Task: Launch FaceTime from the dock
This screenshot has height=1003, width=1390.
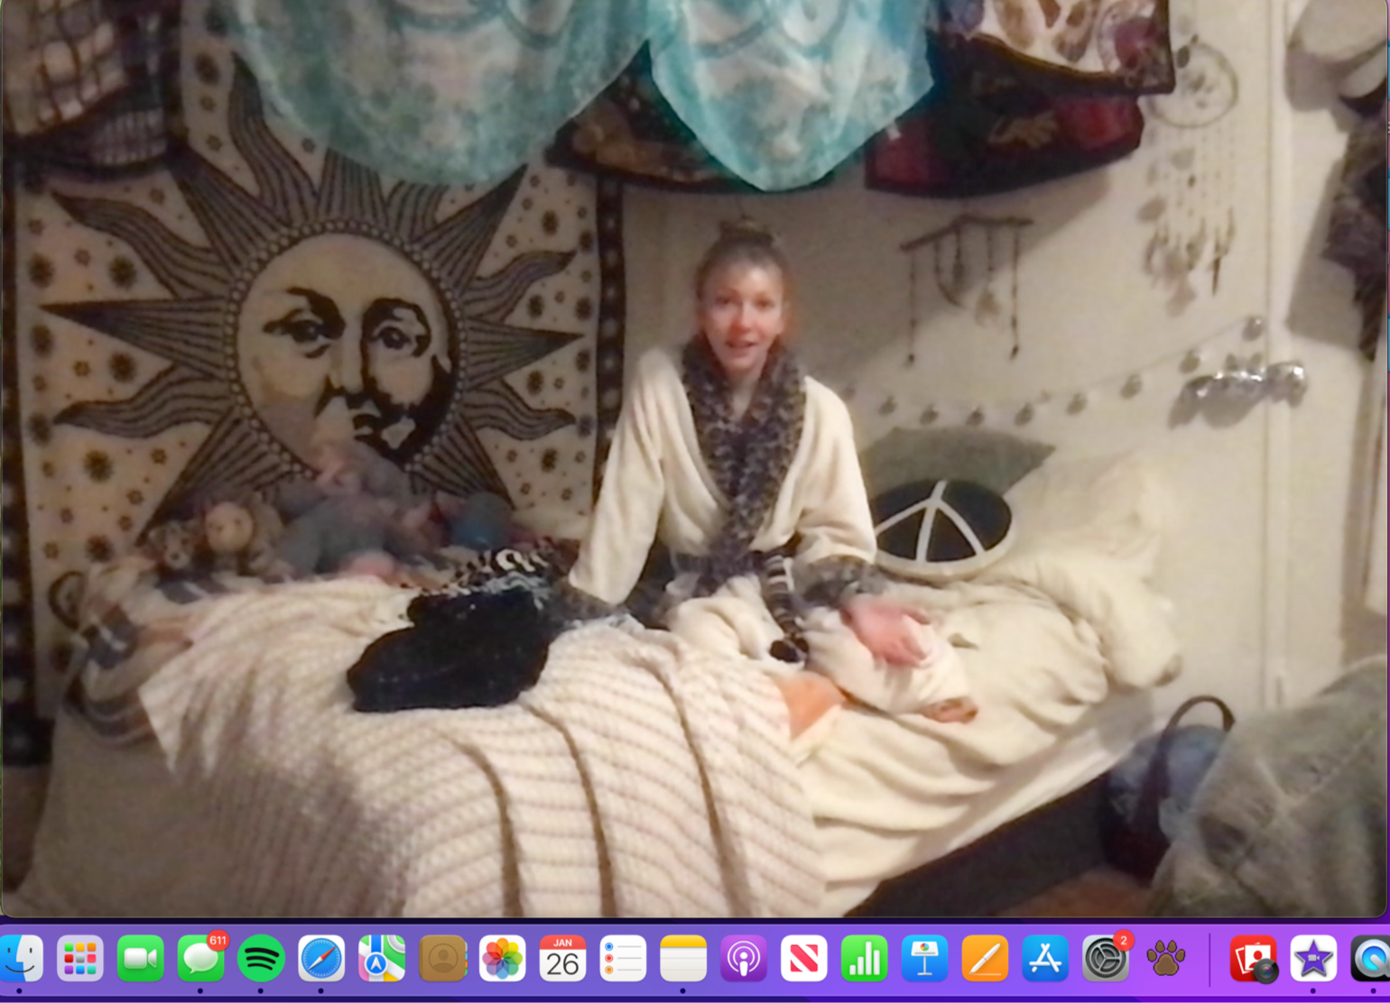Action: (140, 958)
